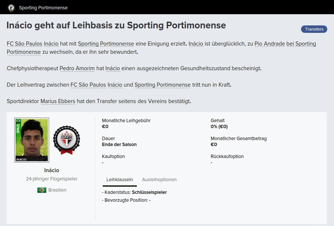Select the Leihklauseln tab

click(120, 180)
